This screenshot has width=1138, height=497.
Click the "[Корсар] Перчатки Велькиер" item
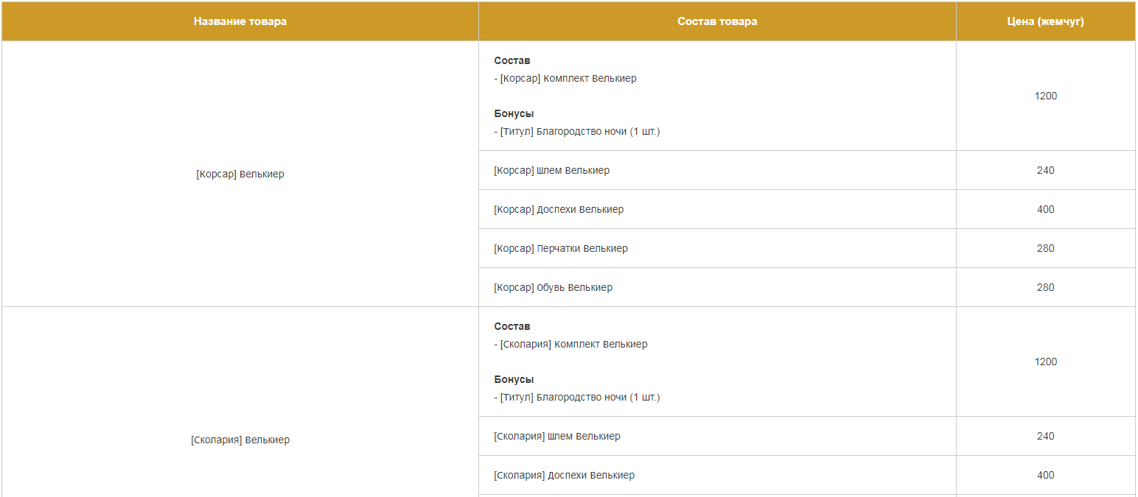tap(561, 249)
